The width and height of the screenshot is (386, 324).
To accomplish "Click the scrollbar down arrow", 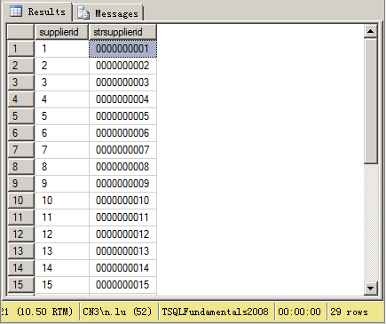I will (371, 288).
